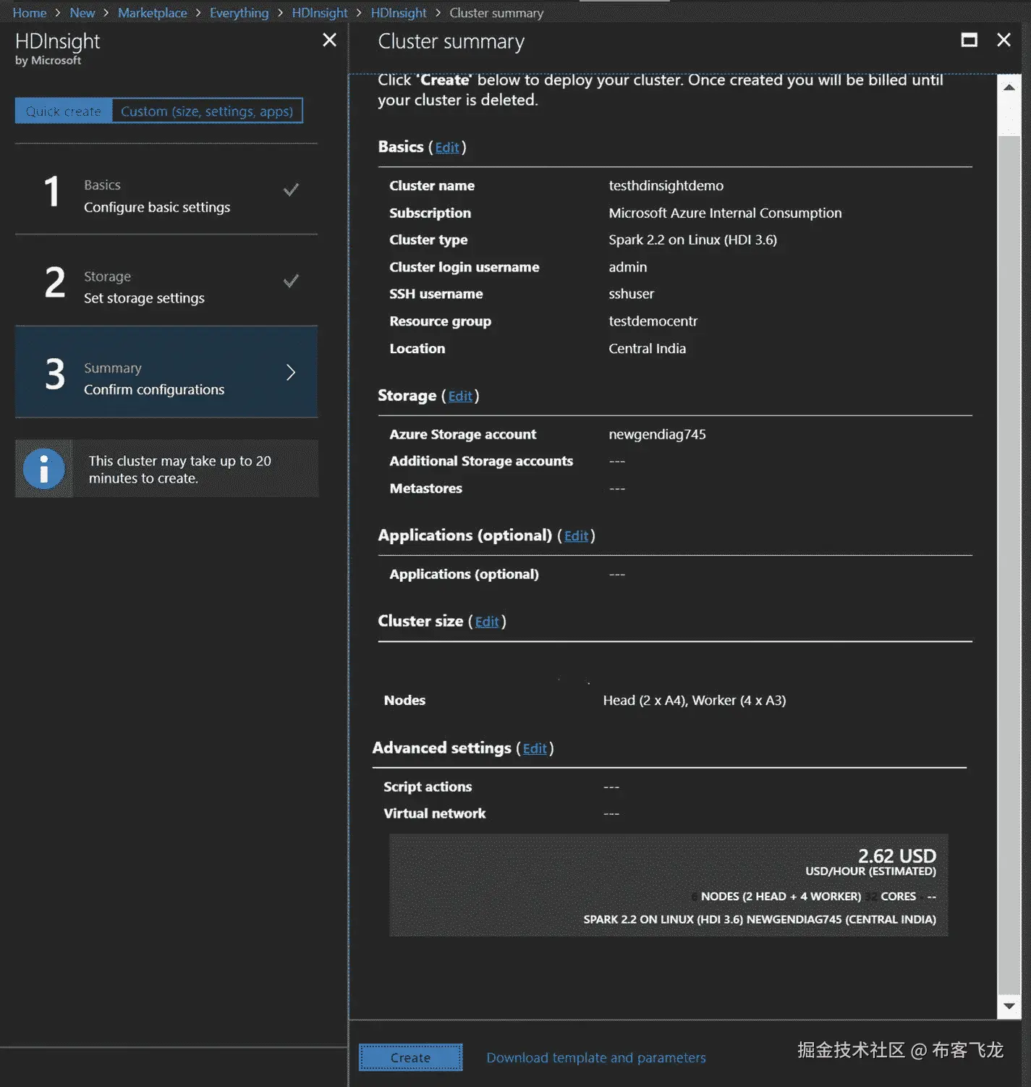The height and width of the screenshot is (1087, 1031).
Task: Maximize the Cluster summary blade
Action: 969,40
